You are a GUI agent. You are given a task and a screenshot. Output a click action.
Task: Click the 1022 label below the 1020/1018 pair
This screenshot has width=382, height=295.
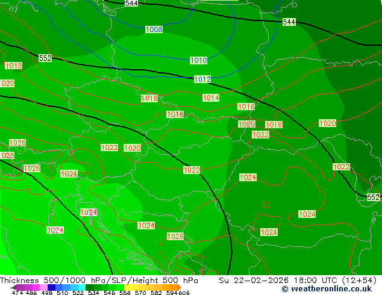261,135
